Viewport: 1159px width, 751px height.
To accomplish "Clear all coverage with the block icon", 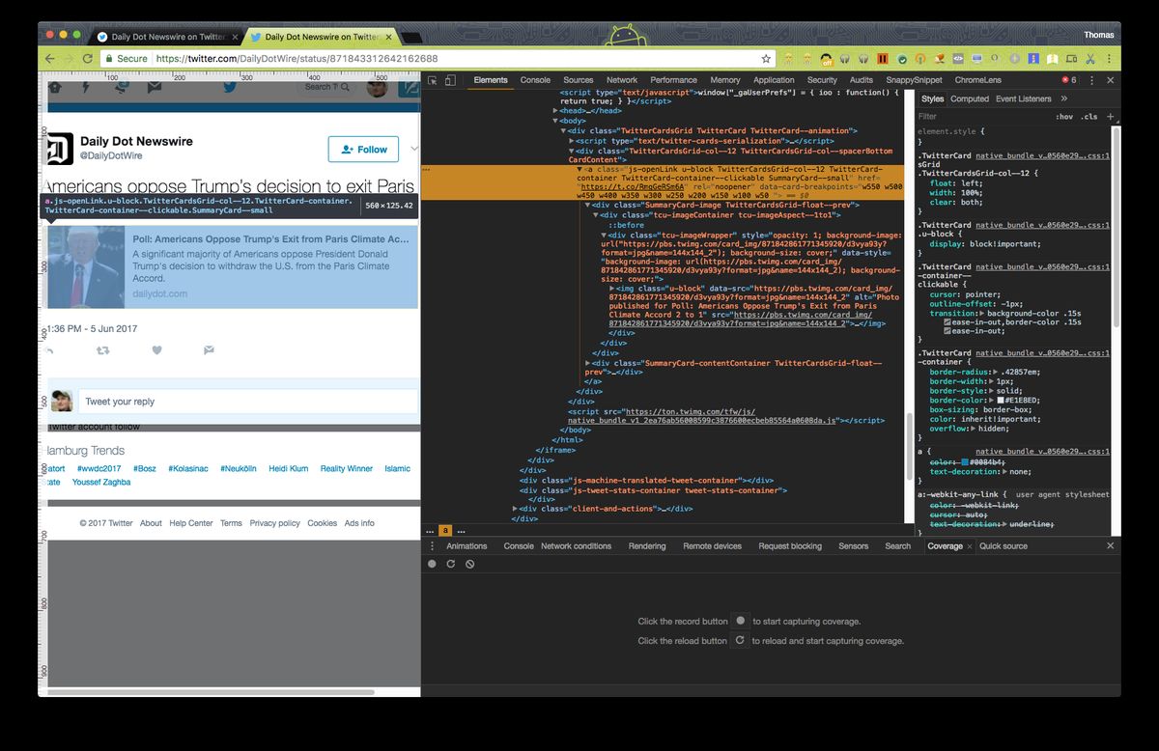I will pos(469,564).
